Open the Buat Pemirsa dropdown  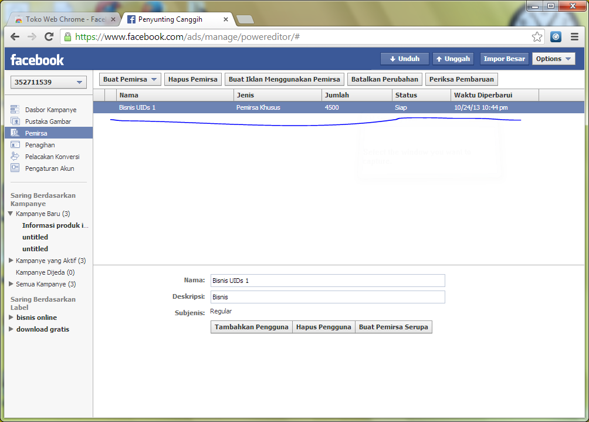(130, 79)
